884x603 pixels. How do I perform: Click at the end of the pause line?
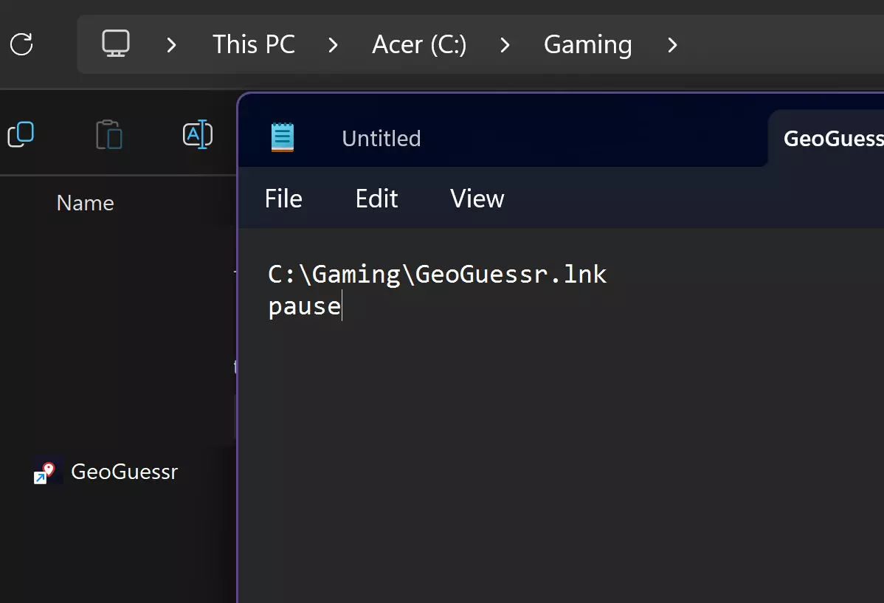(342, 306)
